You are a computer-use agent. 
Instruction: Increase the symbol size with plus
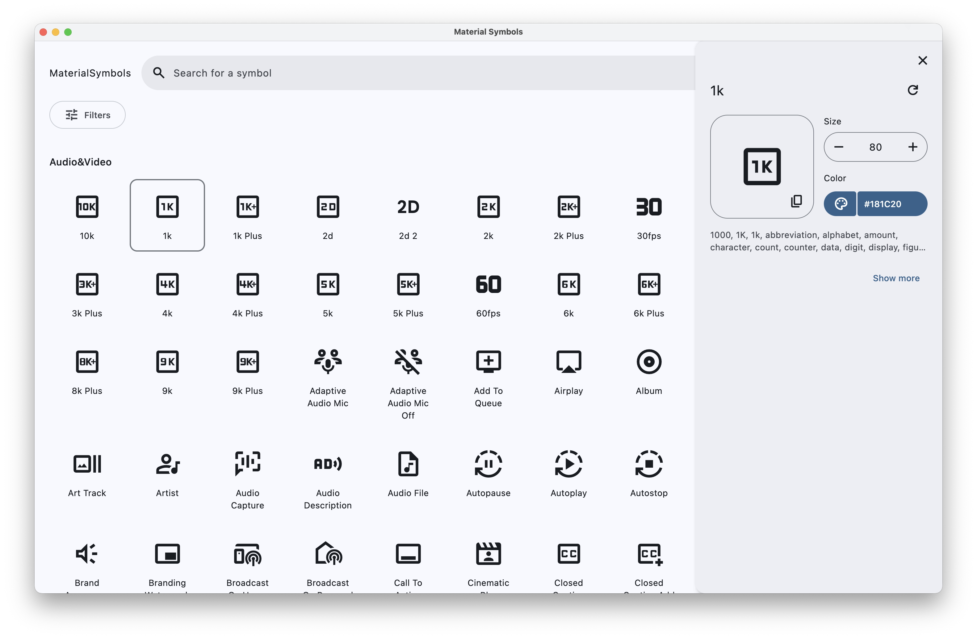tap(912, 147)
